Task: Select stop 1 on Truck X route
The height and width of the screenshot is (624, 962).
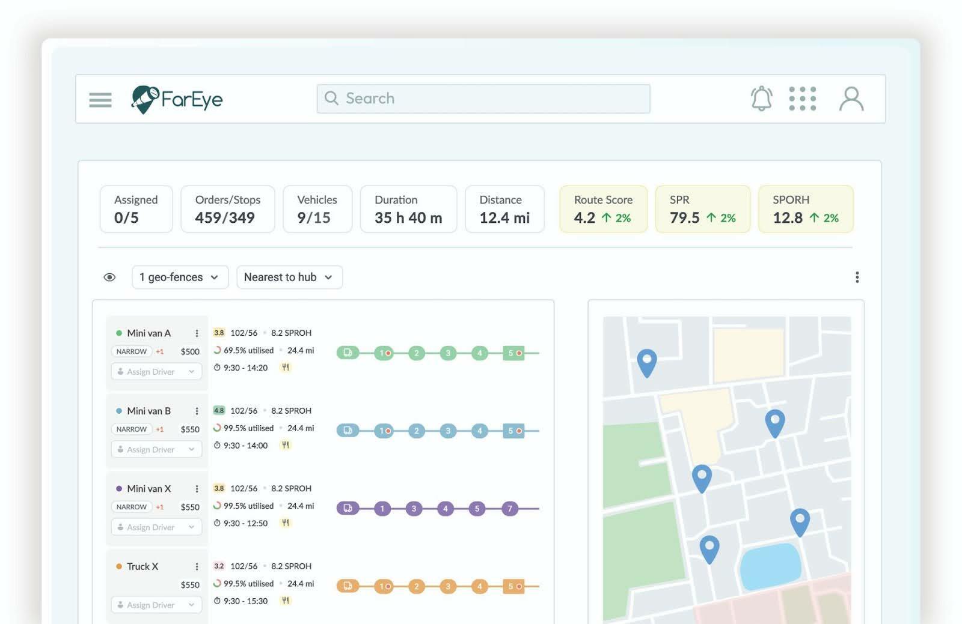Action: pos(384,586)
